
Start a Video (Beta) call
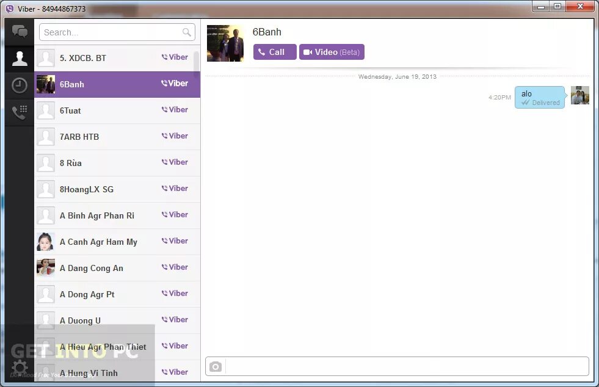tap(332, 52)
